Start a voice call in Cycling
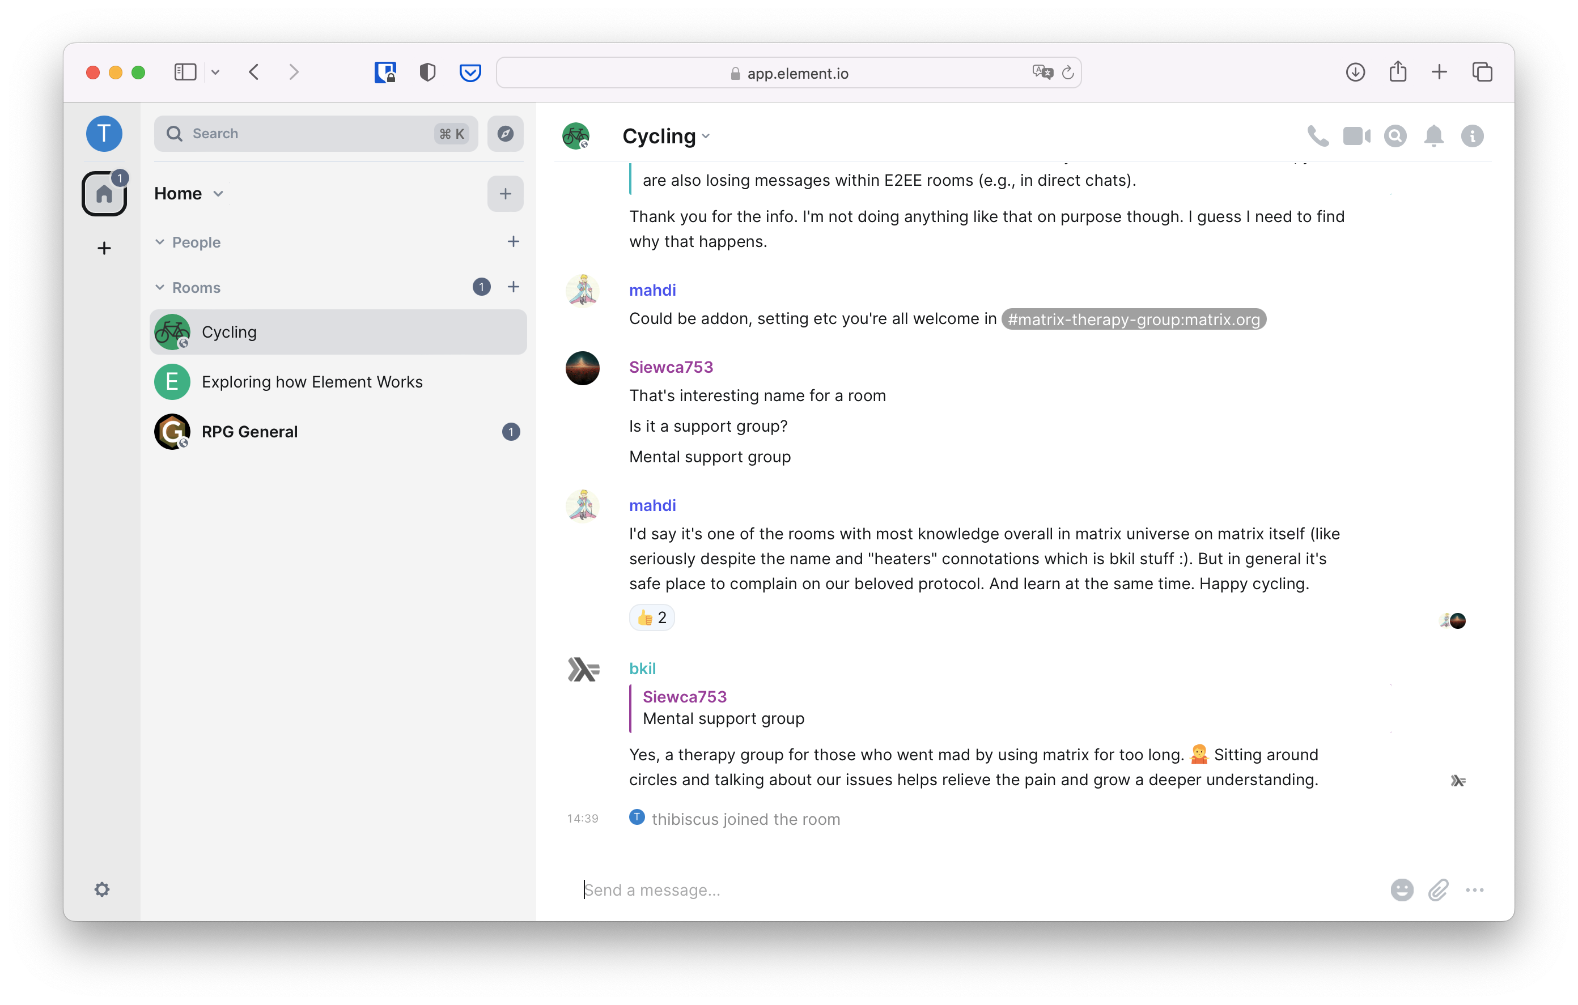Viewport: 1578px width, 1005px height. click(x=1318, y=135)
